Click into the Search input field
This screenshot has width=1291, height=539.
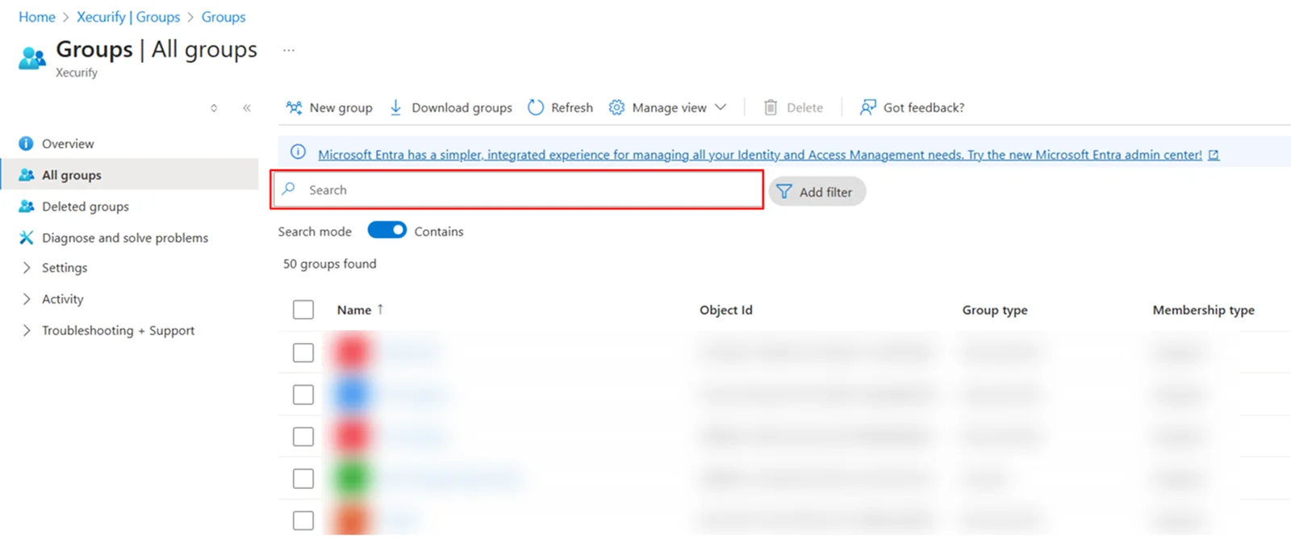point(517,190)
